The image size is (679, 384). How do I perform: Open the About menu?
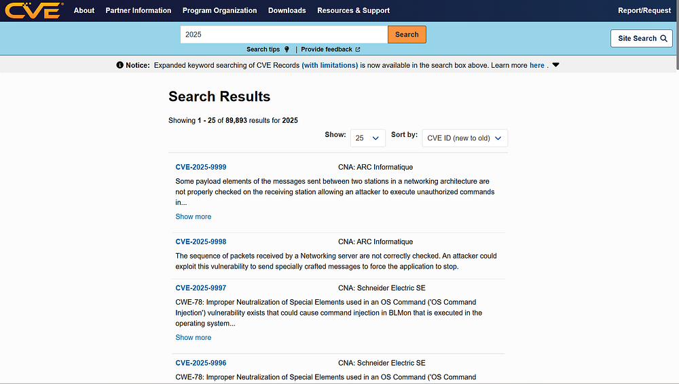click(84, 10)
